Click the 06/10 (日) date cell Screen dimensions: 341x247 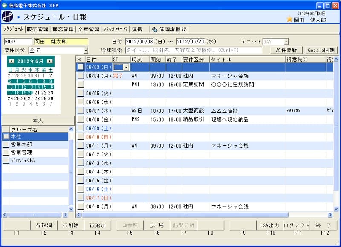tap(98, 137)
